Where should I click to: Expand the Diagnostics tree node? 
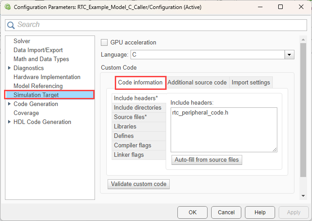click(x=9, y=68)
